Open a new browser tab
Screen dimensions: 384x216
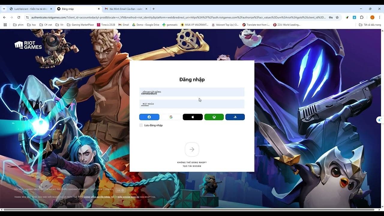(x=154, y=9)
